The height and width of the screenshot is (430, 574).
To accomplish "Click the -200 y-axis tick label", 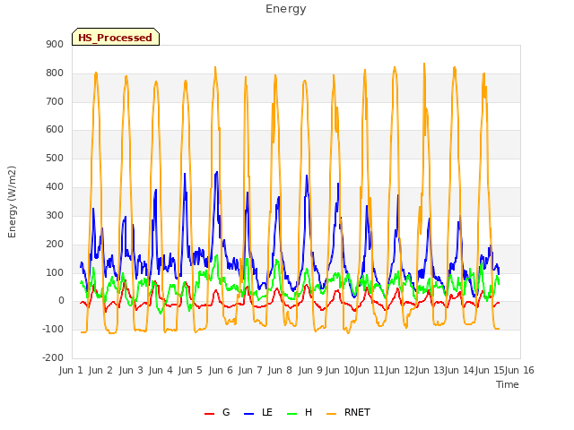I will point(53,357).
